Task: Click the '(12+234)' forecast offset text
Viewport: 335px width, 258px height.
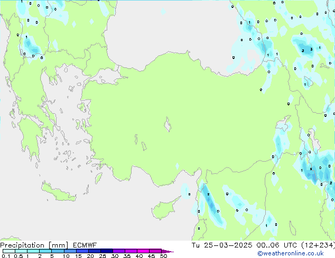Action: click(x=318, y=245)
